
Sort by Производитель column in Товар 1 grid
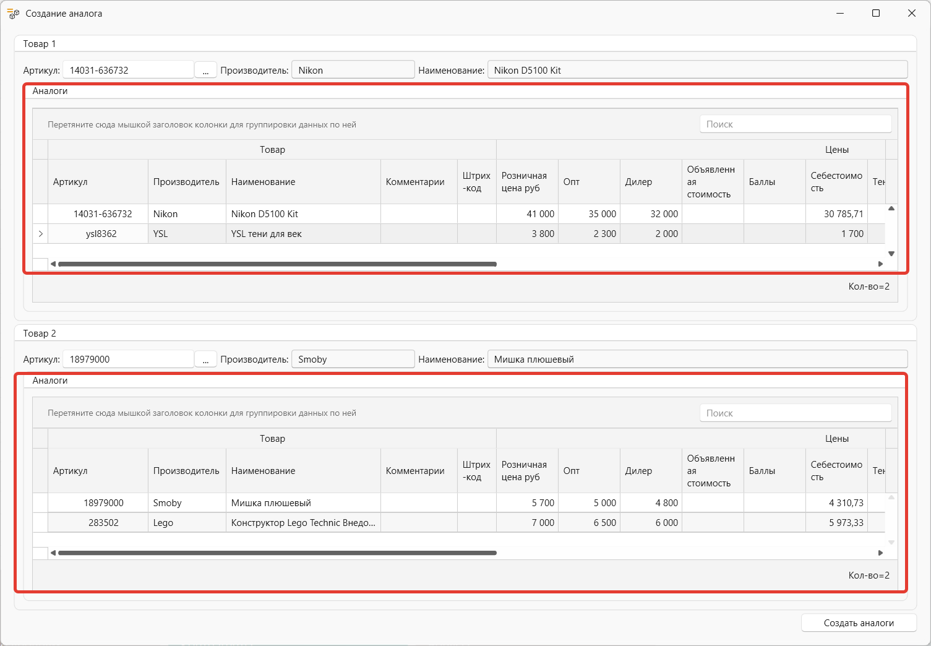point(187,181)
